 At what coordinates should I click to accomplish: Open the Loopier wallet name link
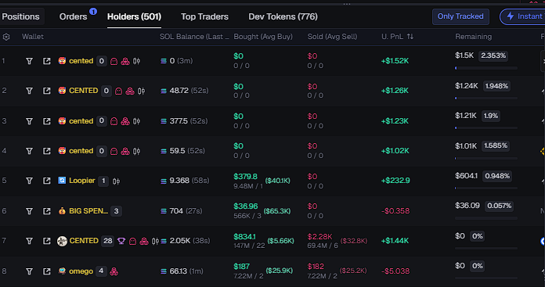pyautogui.click(x=82, y=181)
